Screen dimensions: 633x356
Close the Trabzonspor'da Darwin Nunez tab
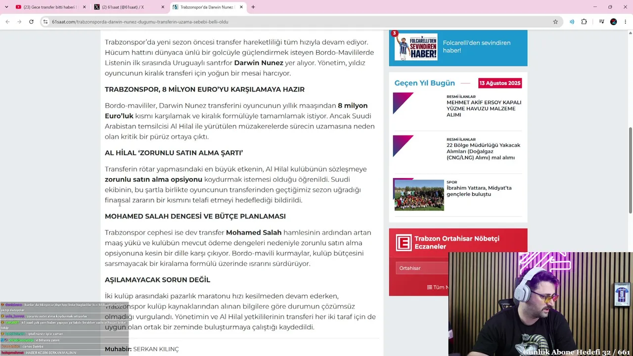point(241,7)
